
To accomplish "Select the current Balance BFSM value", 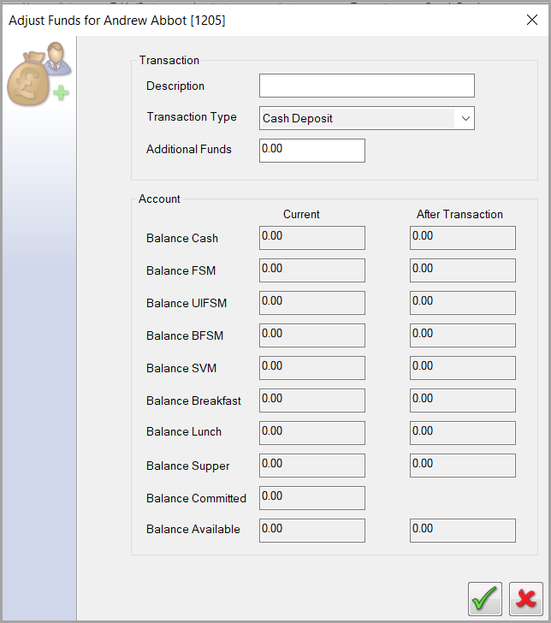I will coord(311,335).
